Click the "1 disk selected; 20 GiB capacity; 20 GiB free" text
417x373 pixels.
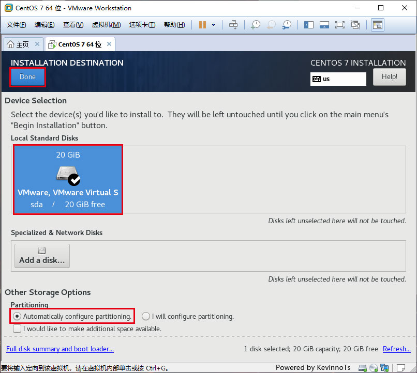310,349
